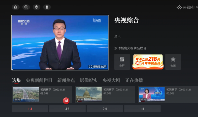Open the 年卡立省218元 promotion banner

click(148, 62)
